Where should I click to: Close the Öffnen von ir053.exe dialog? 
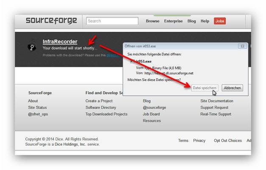[x=242, y=46]
